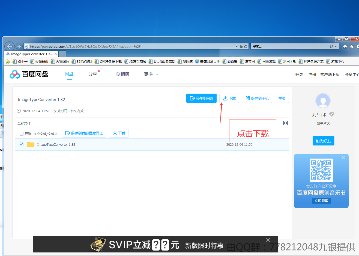Open the 看直播 bookmark
359x256 pixels.
tap(230, 61)
